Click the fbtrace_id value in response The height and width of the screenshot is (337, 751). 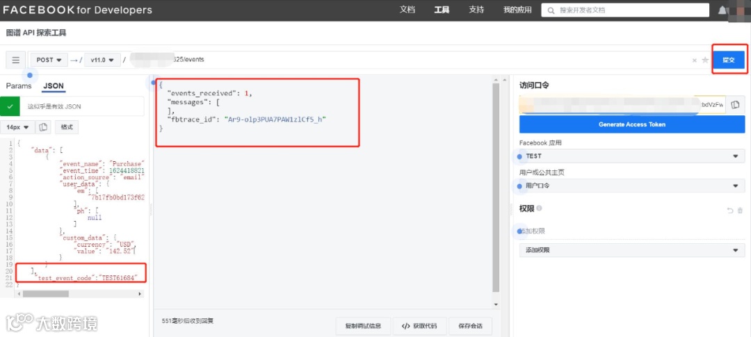275,120
